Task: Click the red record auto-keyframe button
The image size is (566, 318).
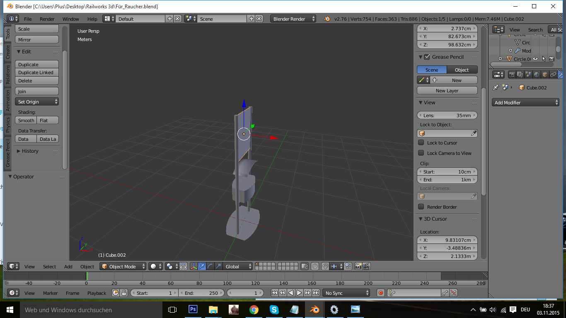Action: click(381, 293)
